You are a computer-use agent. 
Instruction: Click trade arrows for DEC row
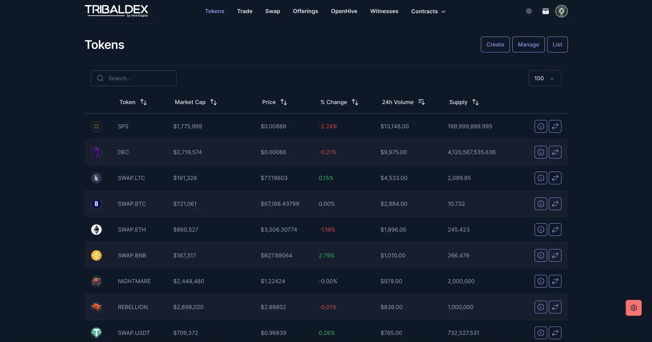555,152
